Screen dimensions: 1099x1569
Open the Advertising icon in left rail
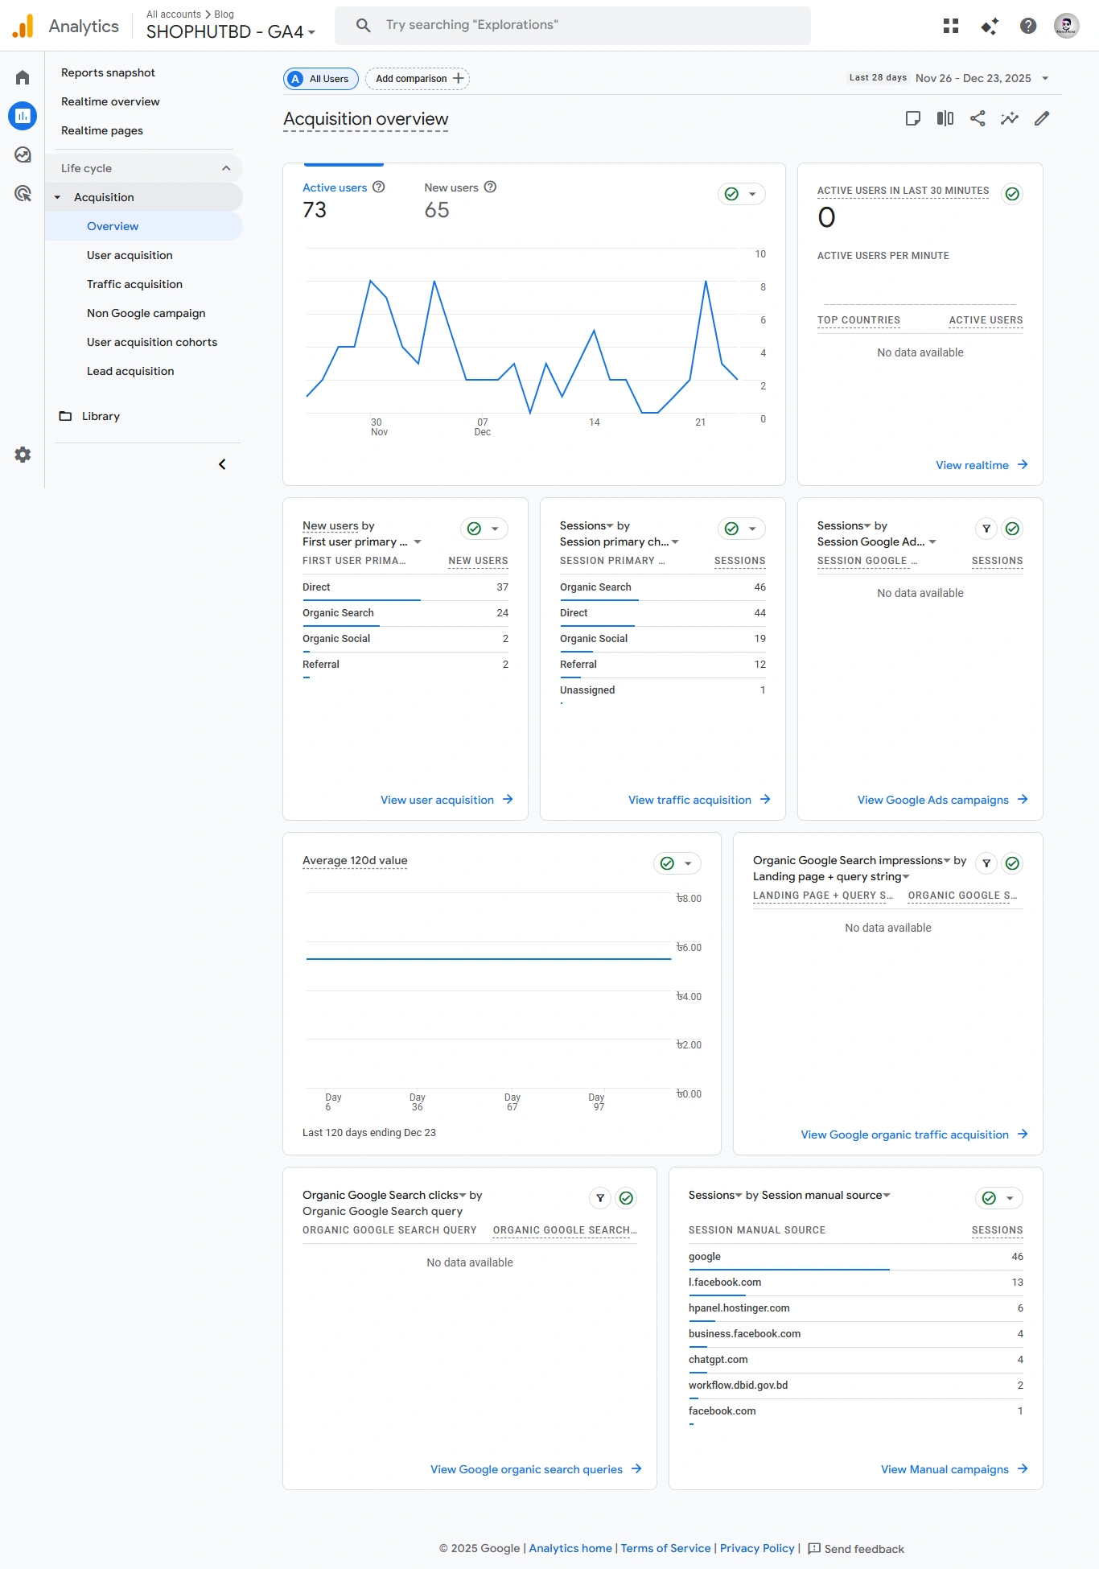[x=23, y=193]
